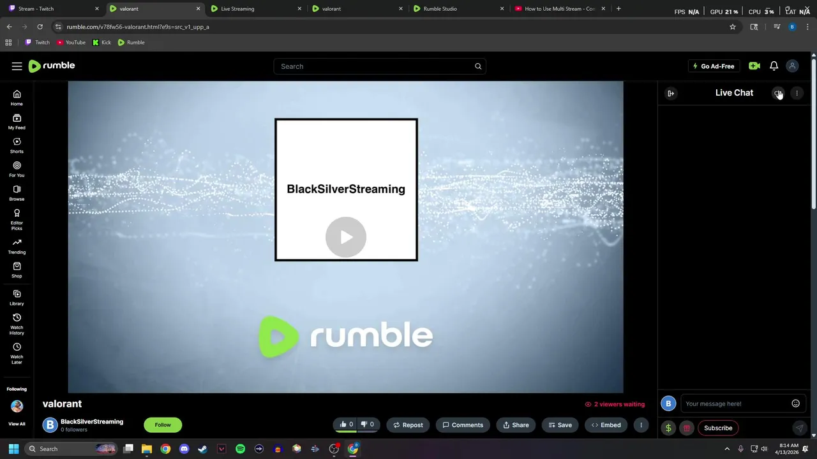Image resolution: width=817 pixels, height=459 pixels.
Task: Collapse the Live Chat panel
Action: (x=671, y=93)
